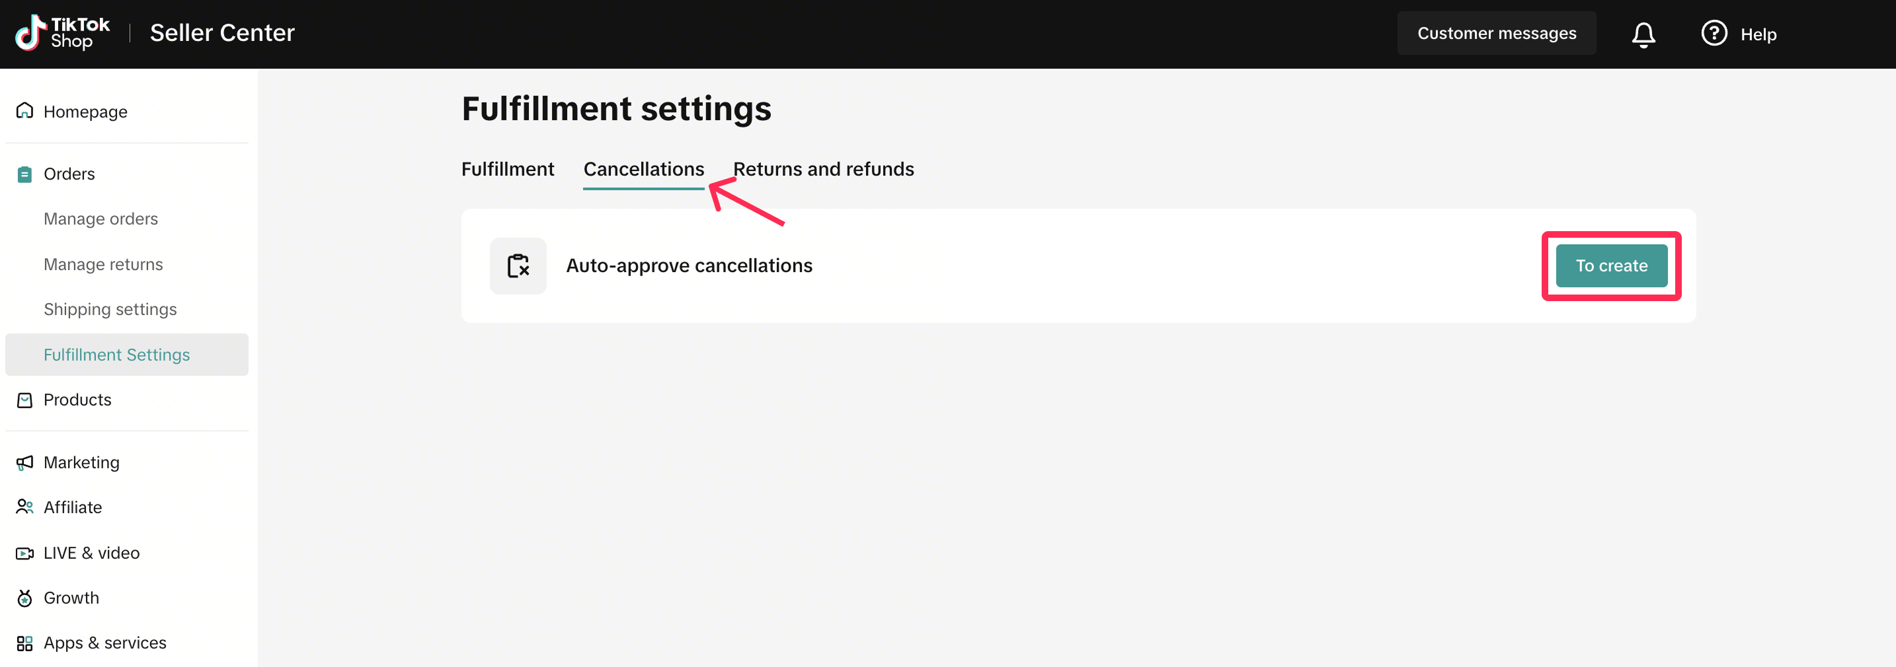Open the notifications bell
1896x667 pixels.
(x=1643, y=34)
